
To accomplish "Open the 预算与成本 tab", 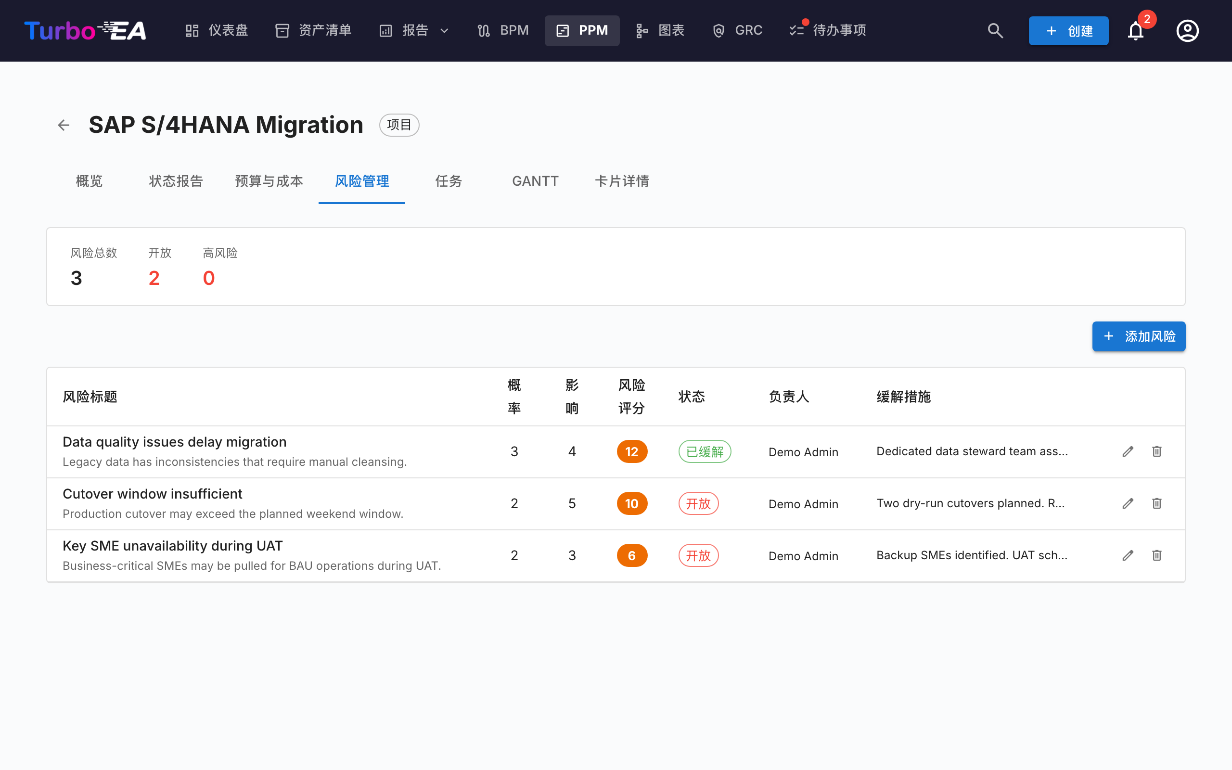I will point(269,181).
